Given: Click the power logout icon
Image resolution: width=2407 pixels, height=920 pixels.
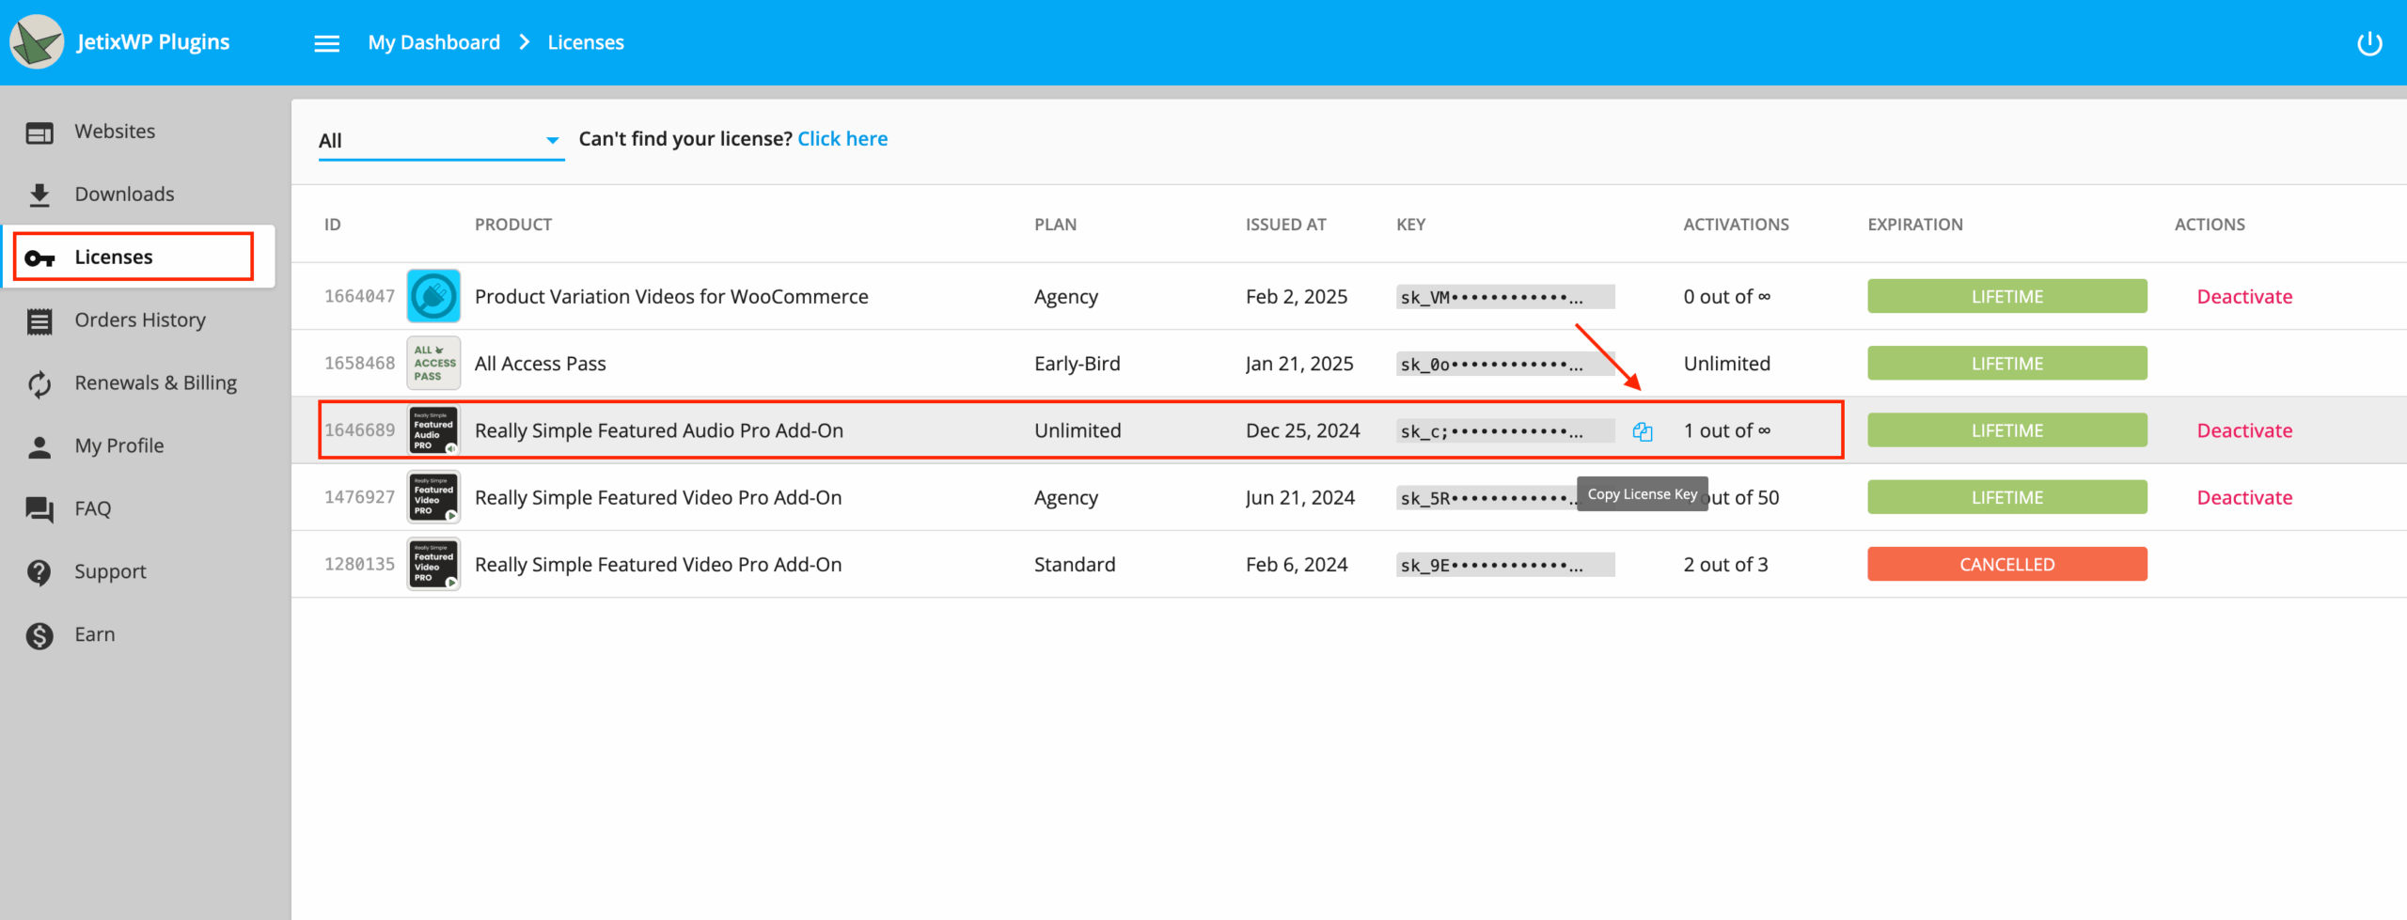Looking at the screenshot, I should click(x=2369, y=43).
